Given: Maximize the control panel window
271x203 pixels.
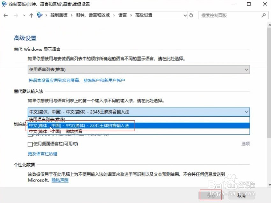Looking at the screenshot, I should [x=249, y=4].
